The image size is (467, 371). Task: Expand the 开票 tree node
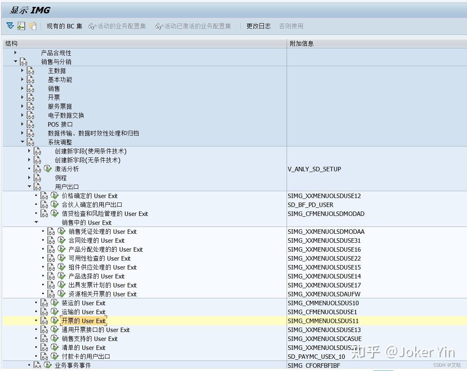point(22,97)
